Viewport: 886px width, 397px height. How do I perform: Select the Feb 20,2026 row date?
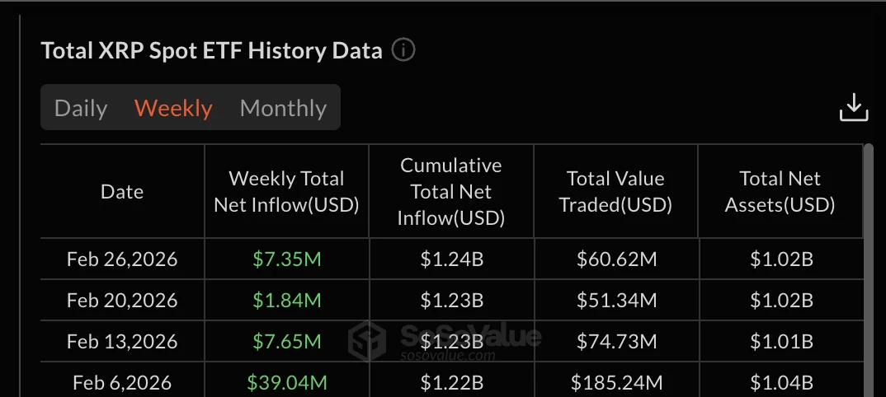pos(122,301)
